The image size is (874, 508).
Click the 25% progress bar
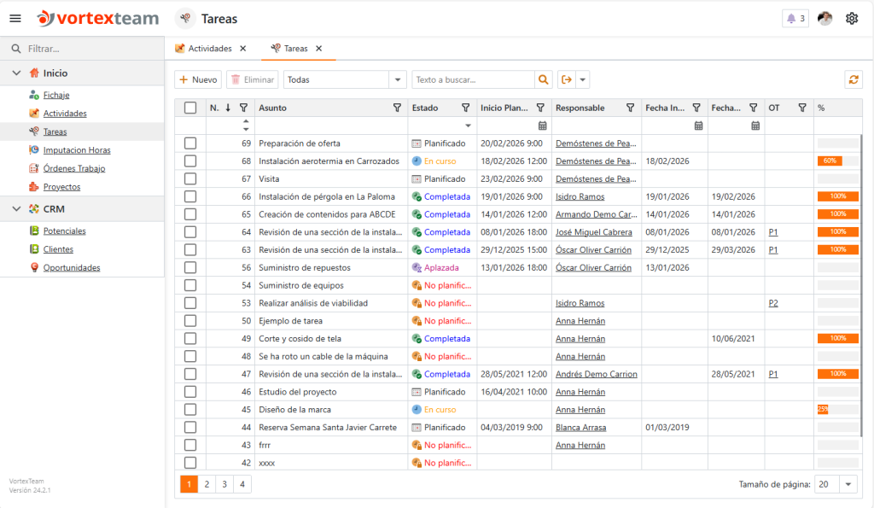823,409
